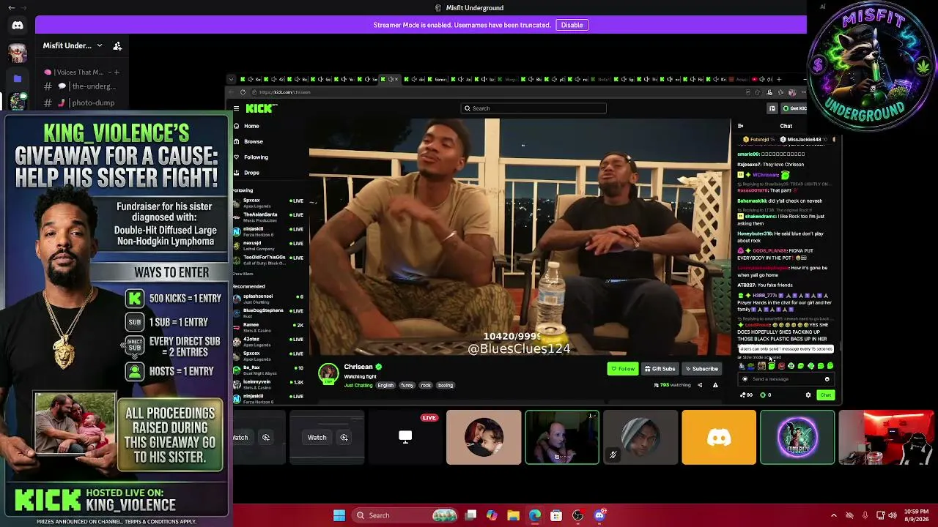Open Microsoft Edge from the taskbar
Image resolution: width=938 pixels, height=527 pixels.
click(535, 515)
